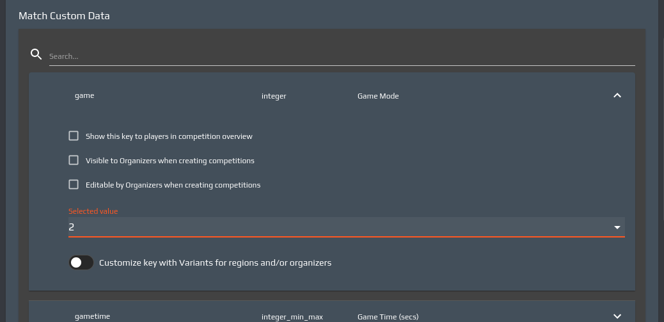Screen dimensions: 664x322
Task: Click the red 'Selected value' label
Action: (x=93, y=211)
